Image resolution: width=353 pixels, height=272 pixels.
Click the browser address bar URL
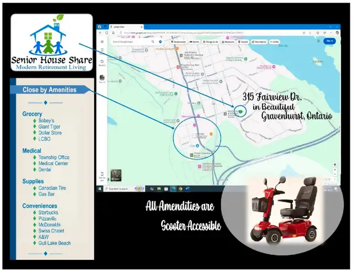(x=184, y=33)
